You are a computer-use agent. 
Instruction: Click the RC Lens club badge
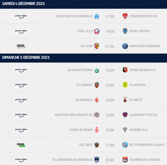[x=97, y=46]
